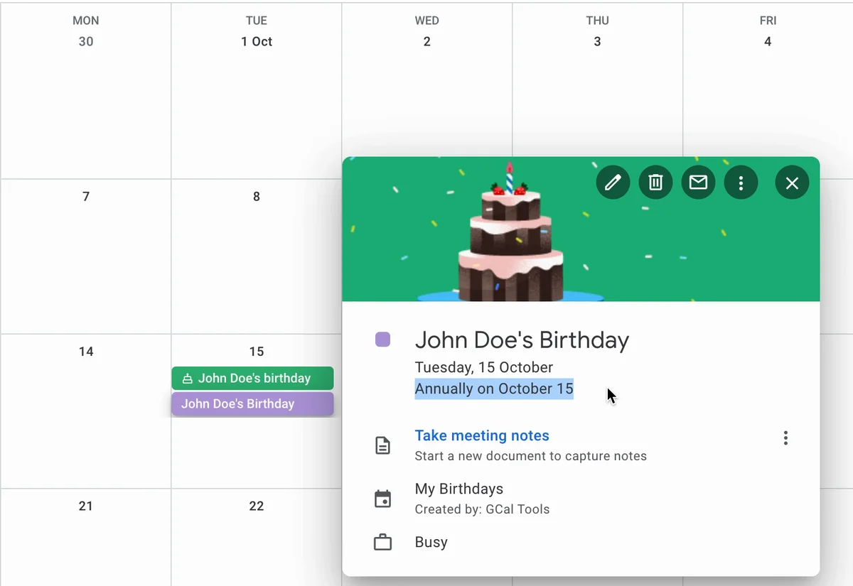
Task: Select day 15 date number
Action: [257, 352]
